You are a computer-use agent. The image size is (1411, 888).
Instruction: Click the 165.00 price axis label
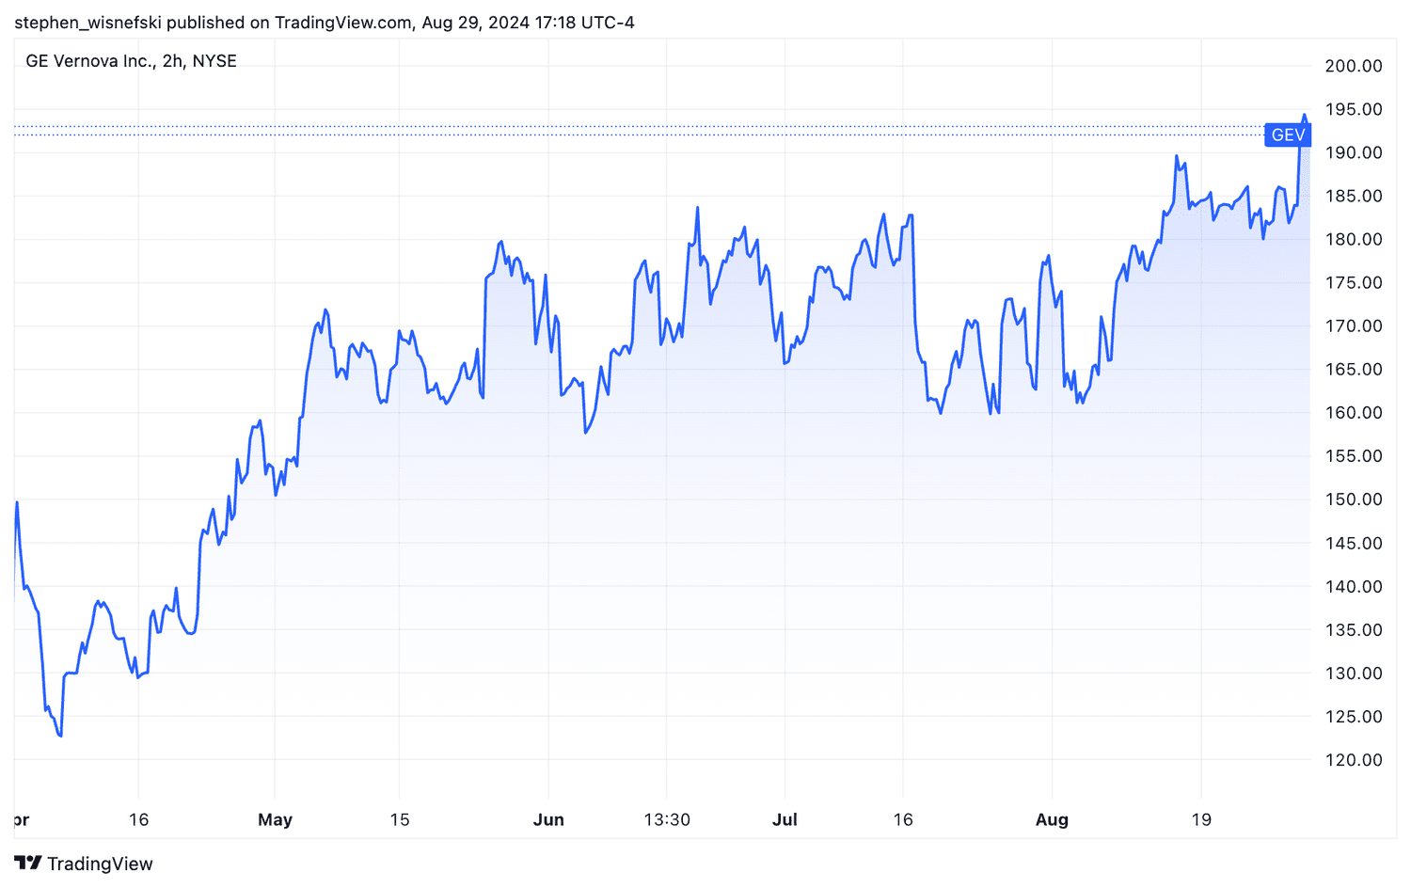1354,369
